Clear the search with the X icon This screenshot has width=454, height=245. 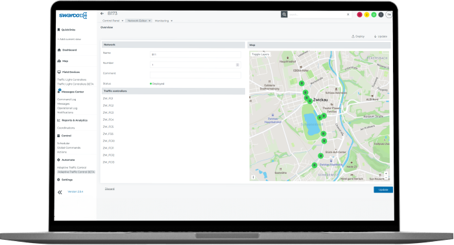[x=348, y=14]
